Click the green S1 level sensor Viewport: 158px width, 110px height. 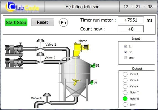click(x=93, y=66)
